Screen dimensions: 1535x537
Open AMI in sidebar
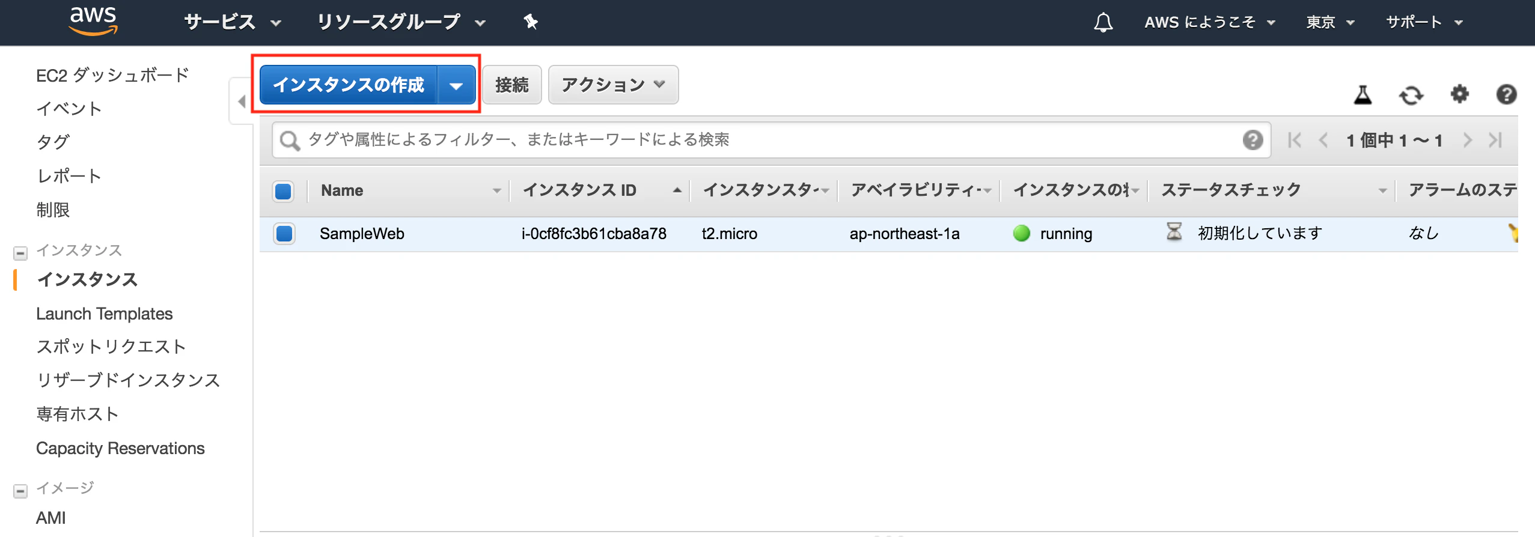coord(51,518)
